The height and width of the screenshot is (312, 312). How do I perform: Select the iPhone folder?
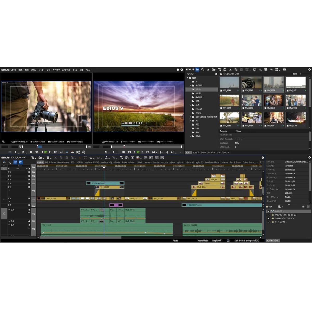pos(198,113)
